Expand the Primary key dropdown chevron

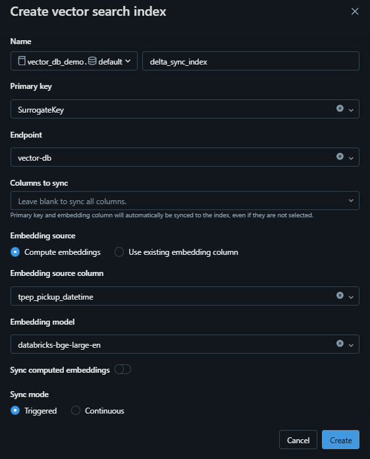coord(351,110)
